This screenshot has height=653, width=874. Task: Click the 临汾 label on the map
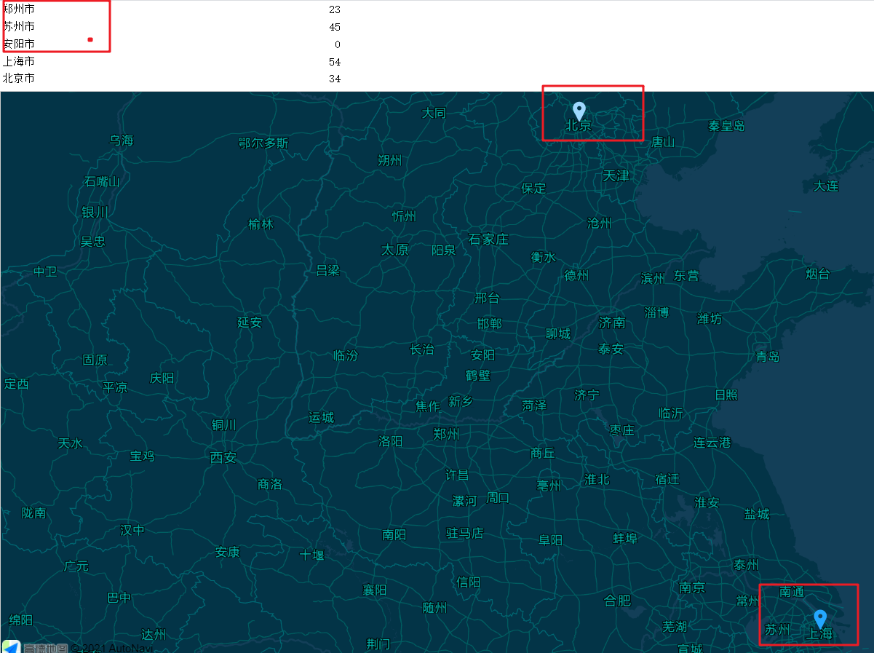pyautogui.click(x=346, y=355)
